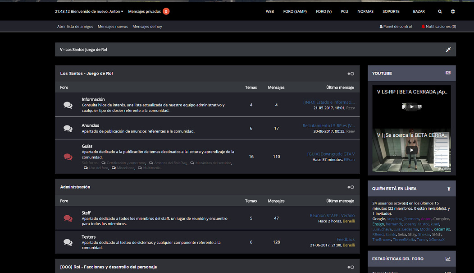The height and width of the screenshot is (273, 474).
Task: Open Angelina_Gremory online user profile
Action: click(x=403, y=219)
